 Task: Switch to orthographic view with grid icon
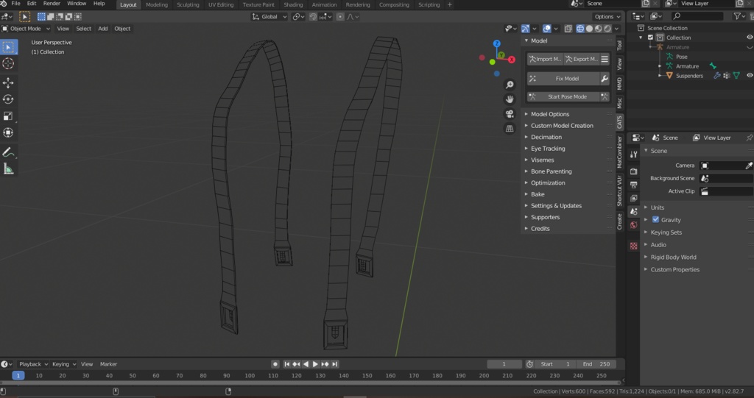509,129
